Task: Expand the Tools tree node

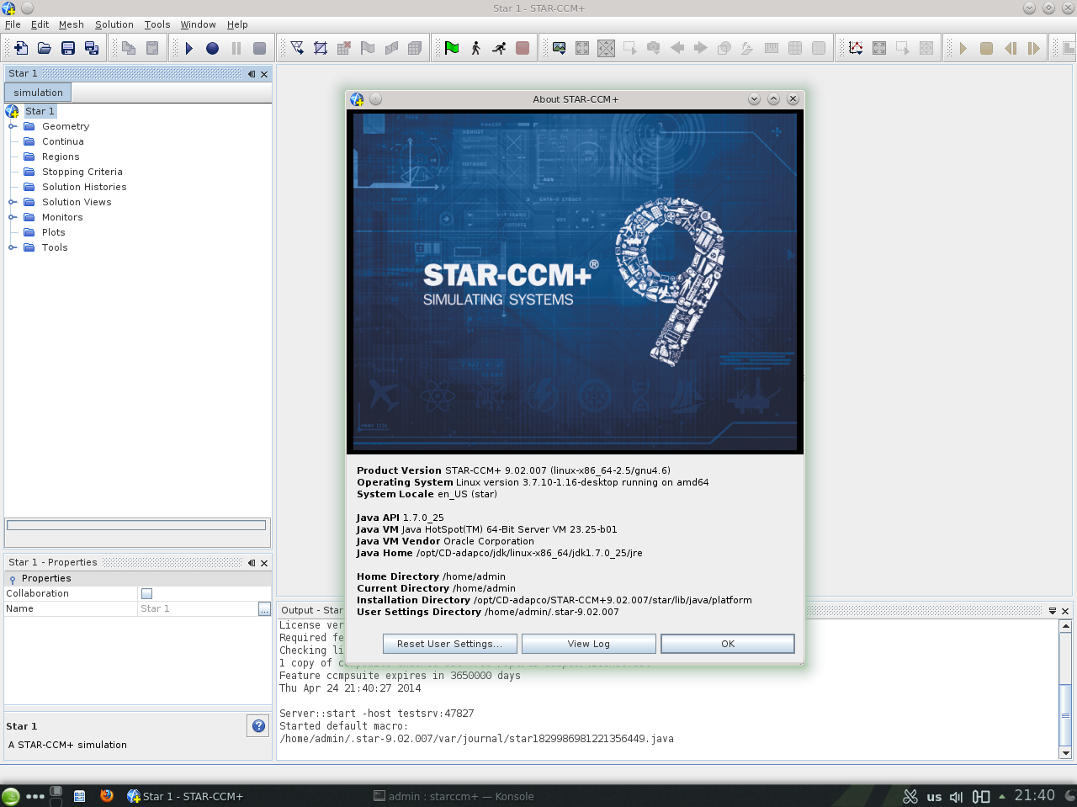Action: (x=13, y=247)
